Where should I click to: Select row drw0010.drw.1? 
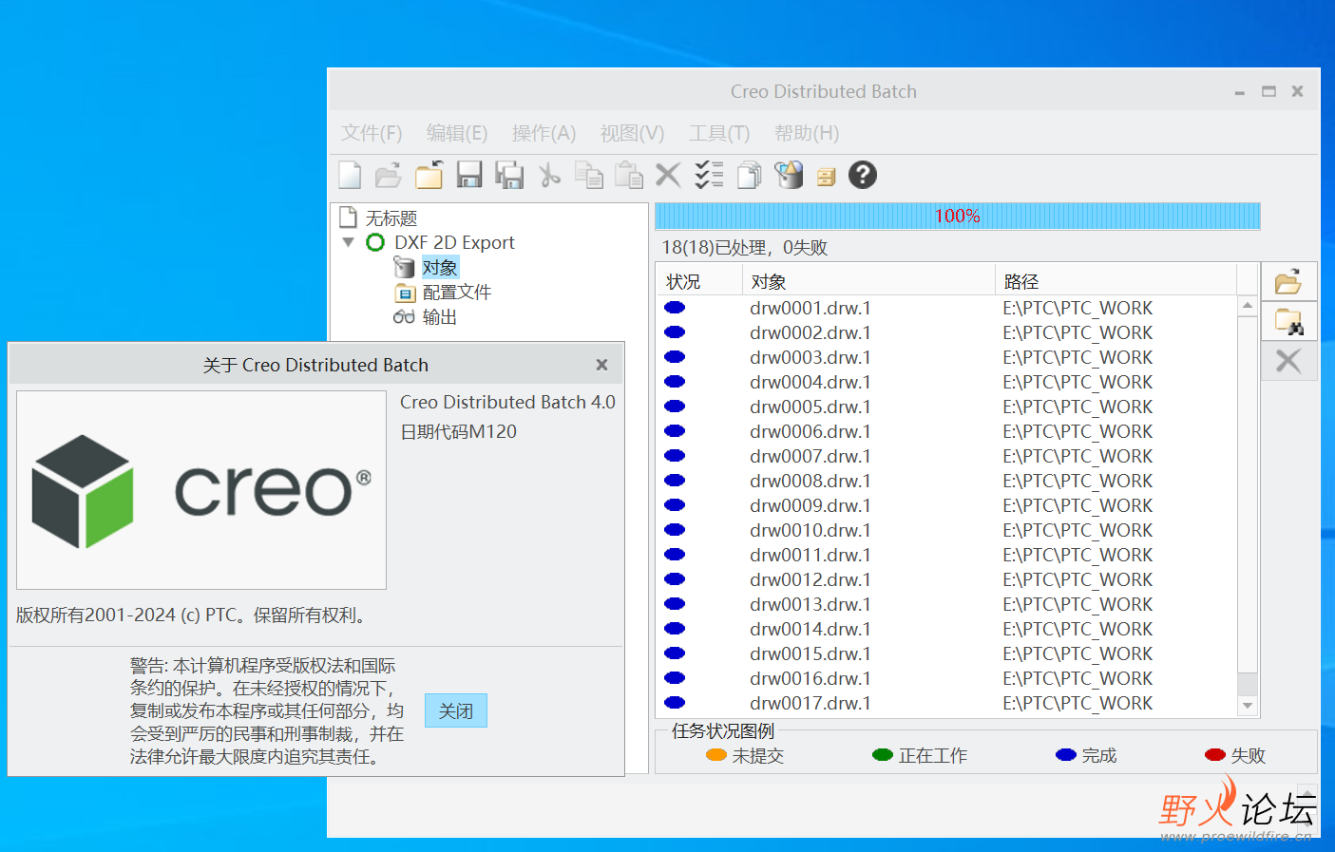coord(947,530)
